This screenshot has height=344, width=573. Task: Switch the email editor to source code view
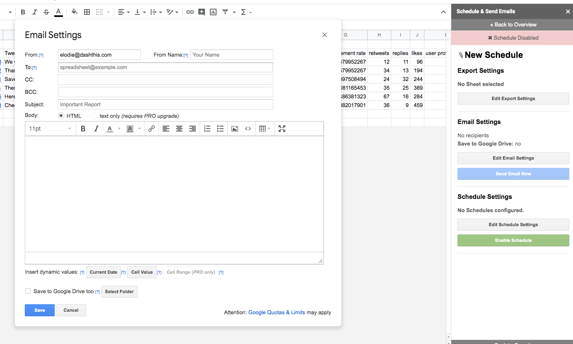tap(248, 129)
